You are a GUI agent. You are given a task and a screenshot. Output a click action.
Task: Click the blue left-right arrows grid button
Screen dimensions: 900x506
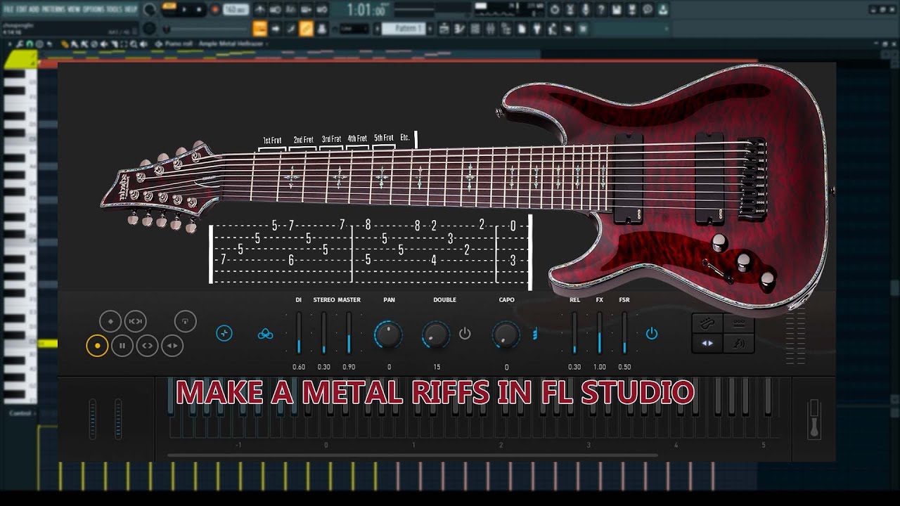click(707, 343)
